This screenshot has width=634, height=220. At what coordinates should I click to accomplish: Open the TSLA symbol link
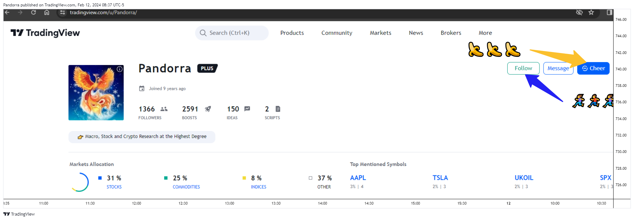click(440, 178)
